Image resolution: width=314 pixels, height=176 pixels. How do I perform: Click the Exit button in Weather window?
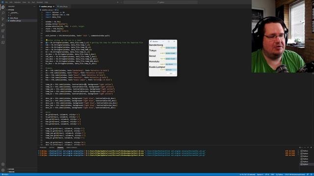171,73
